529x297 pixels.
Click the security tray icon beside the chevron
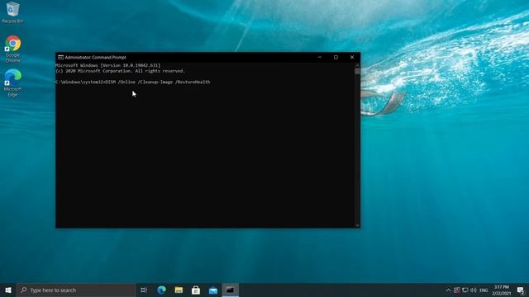(457, 290)
